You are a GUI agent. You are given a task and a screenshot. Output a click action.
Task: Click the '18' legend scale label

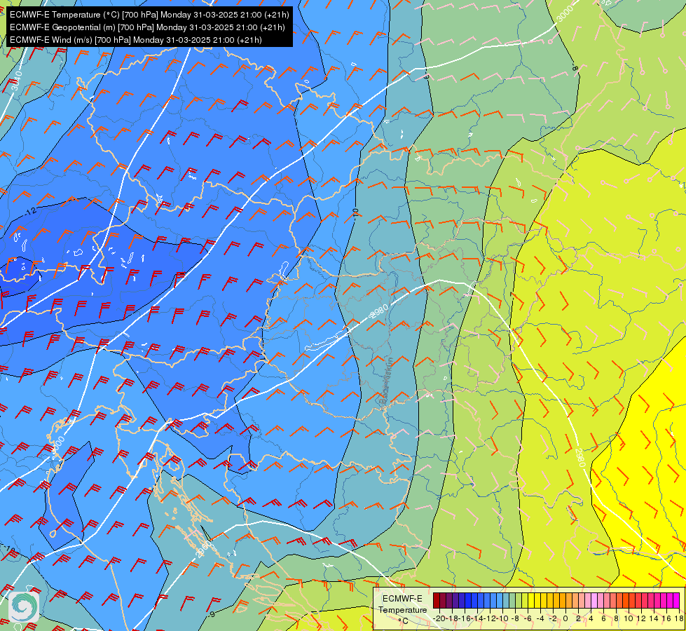point(679,618)
